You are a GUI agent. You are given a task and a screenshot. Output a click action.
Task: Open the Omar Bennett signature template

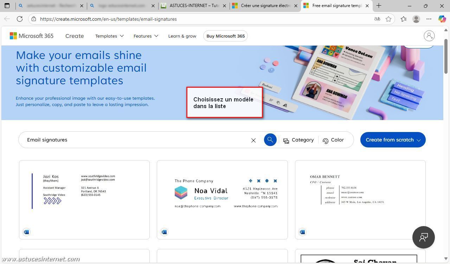(x=360, y=200)
